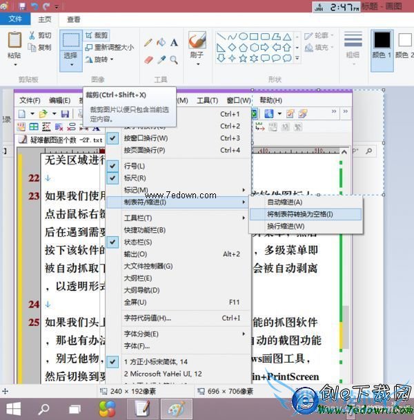Open the 旋转 rotate dropdown
This screenshot has height=420, width=414.
coord(102,59)
